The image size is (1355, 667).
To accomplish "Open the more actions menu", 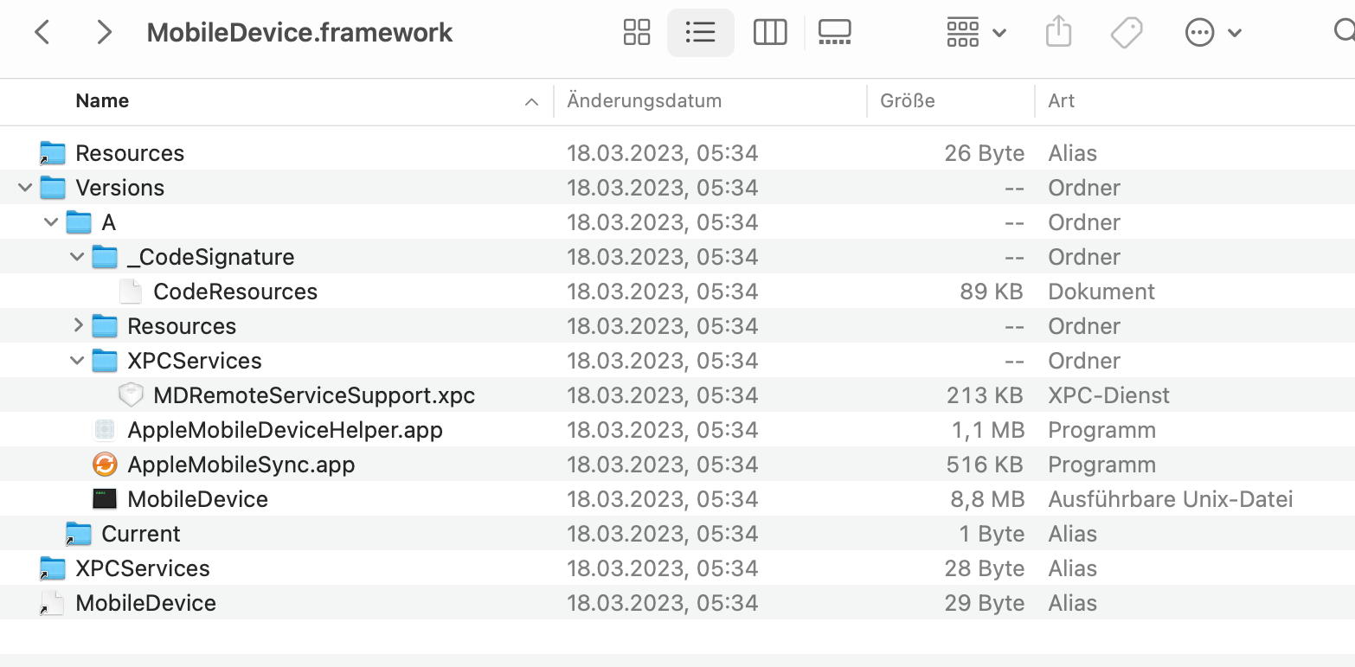I will pyautogui.click(x=1212, y=33).
